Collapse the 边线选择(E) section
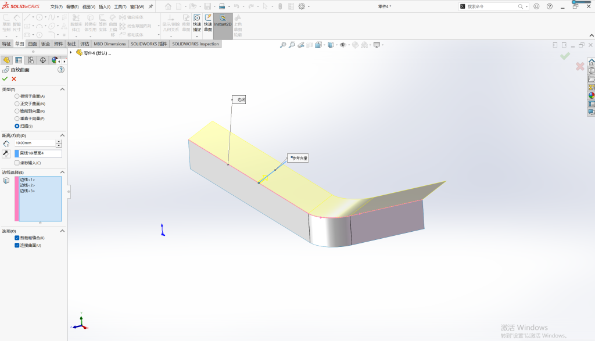The image size is (595, 341). [x=62, y=172]
